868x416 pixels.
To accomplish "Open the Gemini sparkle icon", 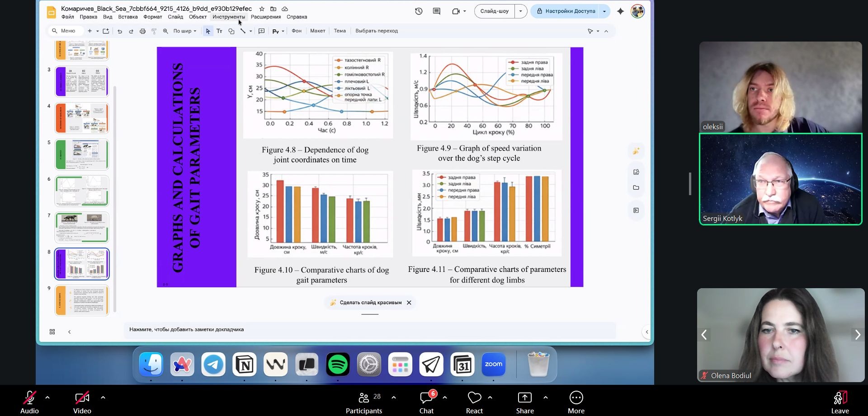I will coord(620,11).
